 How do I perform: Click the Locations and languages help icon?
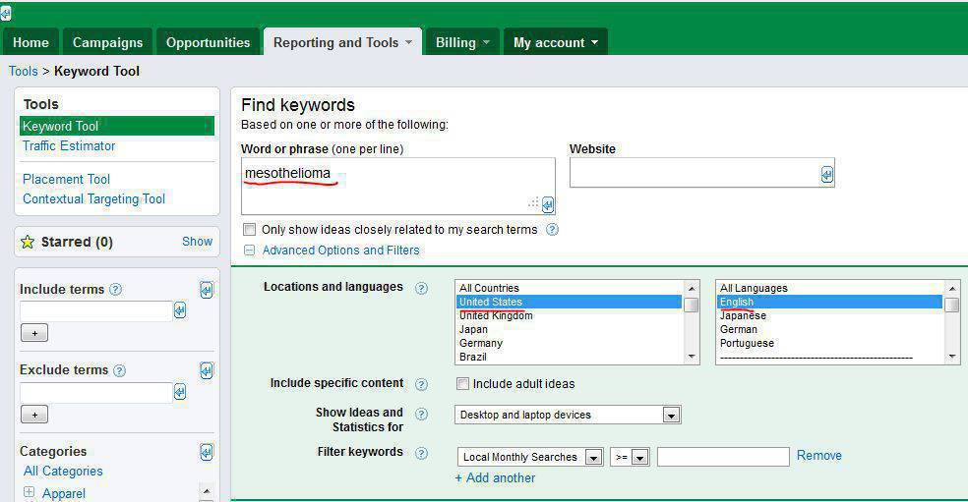[421, 288]
